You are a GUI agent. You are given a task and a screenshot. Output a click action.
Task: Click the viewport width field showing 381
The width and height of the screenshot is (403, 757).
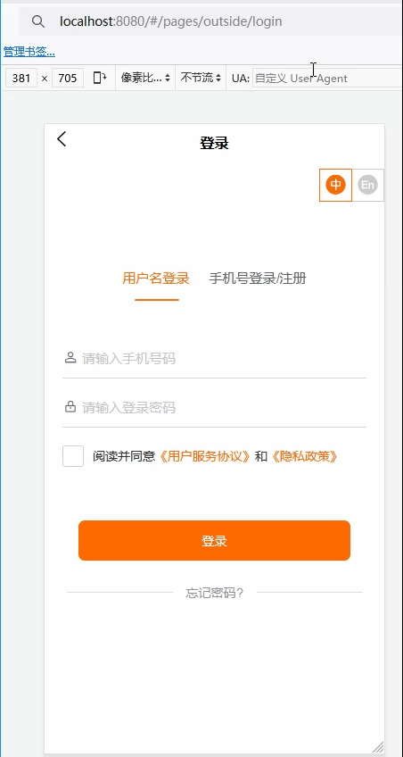(21, 78)
